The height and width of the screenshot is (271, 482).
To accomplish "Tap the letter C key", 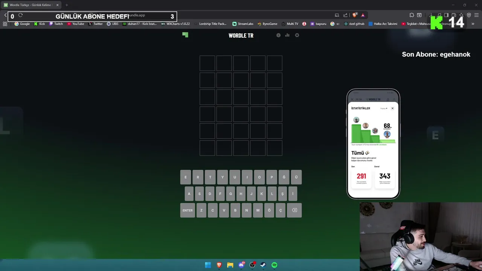I will tap(213, 210).
